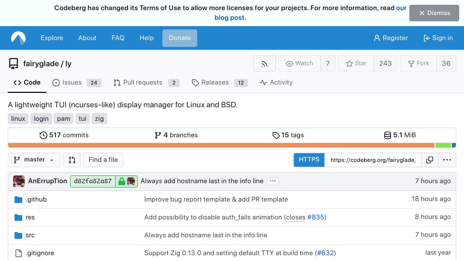This screenshot has height=261, width=464.
Task: Filter by the tui topic tag
Action: tap(83, 119)
